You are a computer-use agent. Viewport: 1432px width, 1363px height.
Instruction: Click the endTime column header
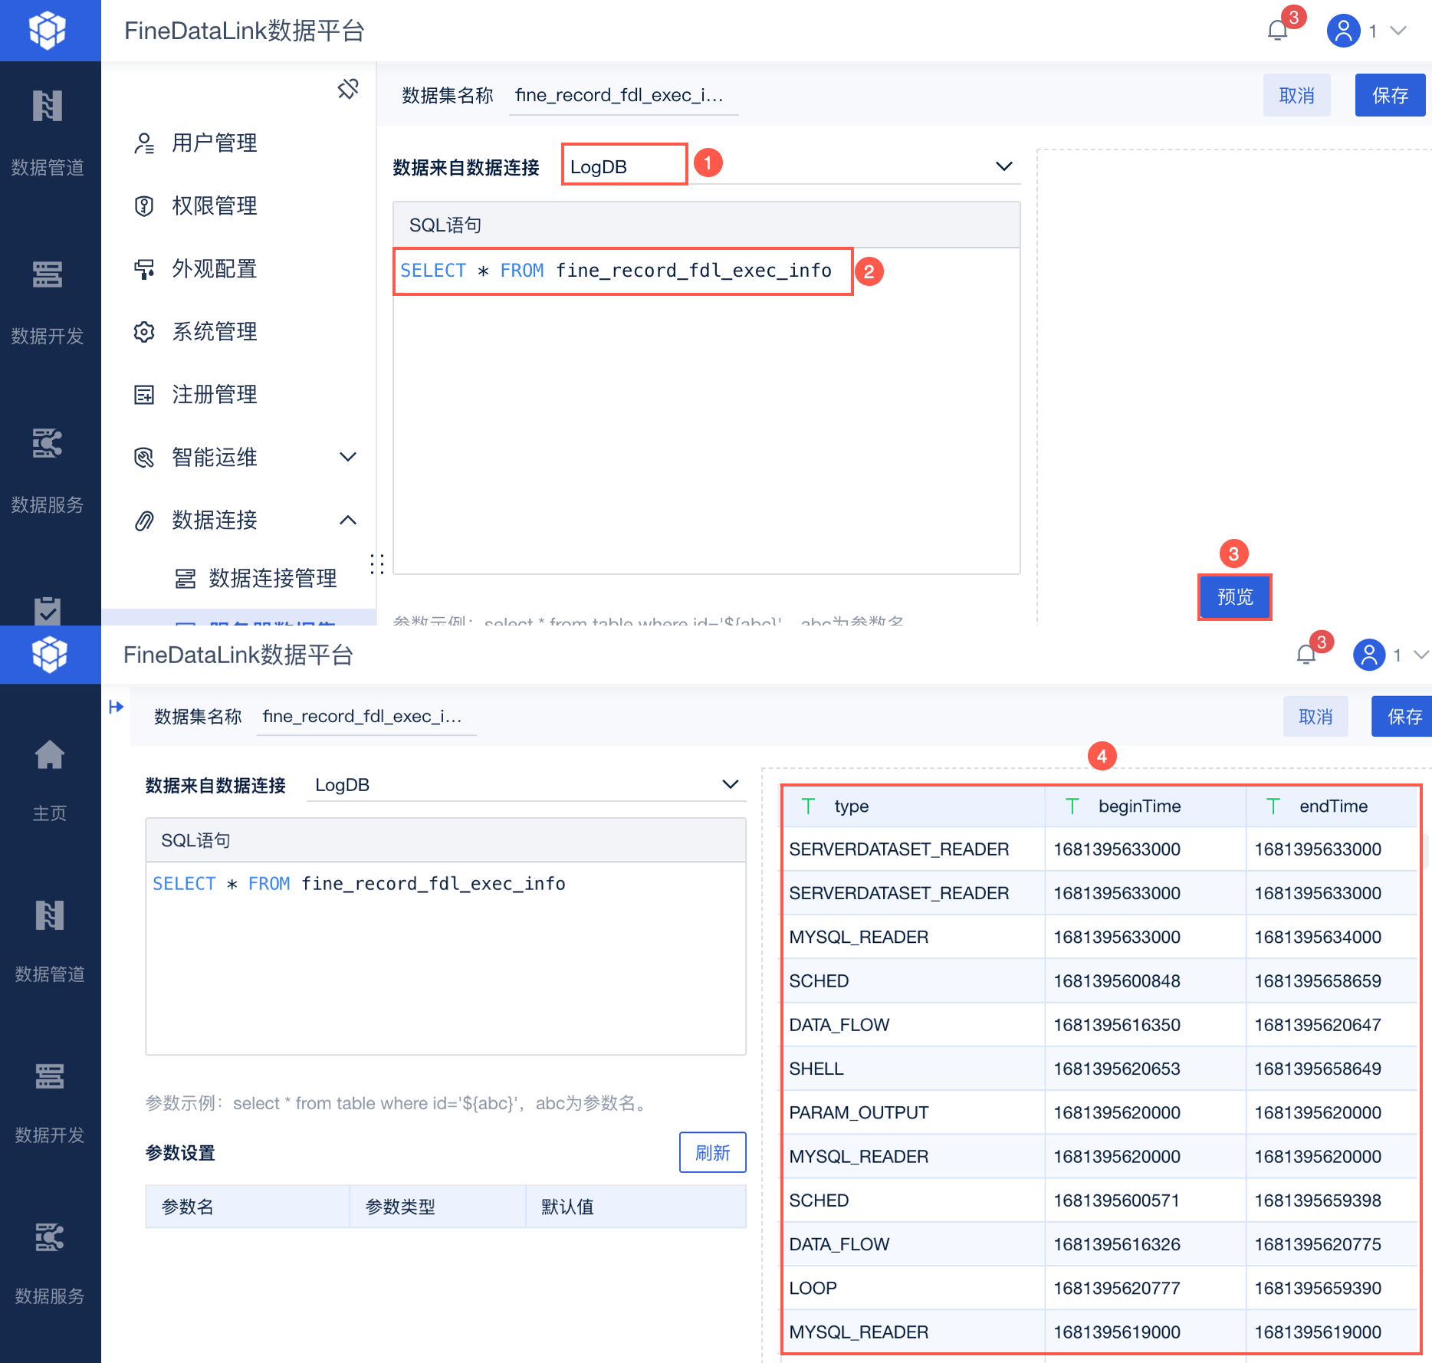click(1332, 806)
